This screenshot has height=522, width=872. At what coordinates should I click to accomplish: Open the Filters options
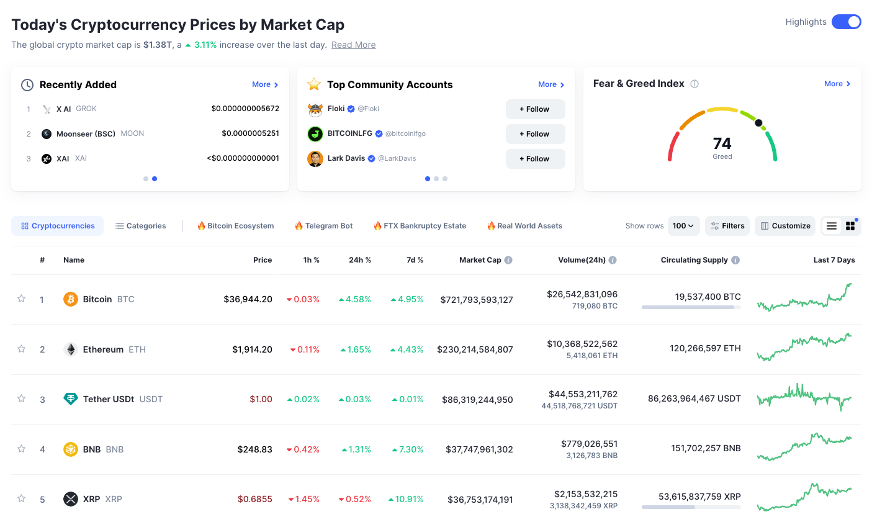(x=727, y=226)
